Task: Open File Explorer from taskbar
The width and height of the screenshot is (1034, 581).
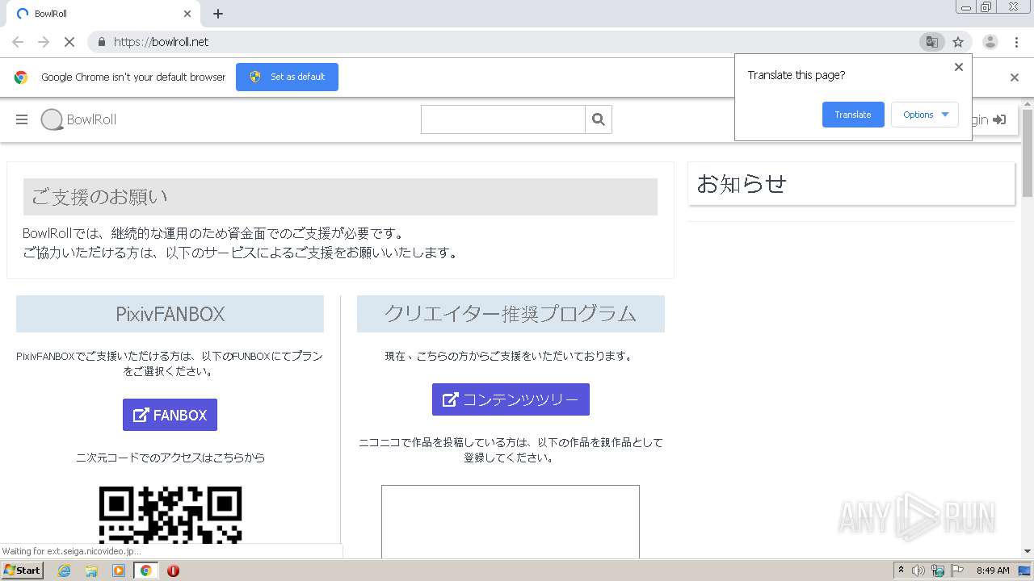Action: tap(91, 571)
